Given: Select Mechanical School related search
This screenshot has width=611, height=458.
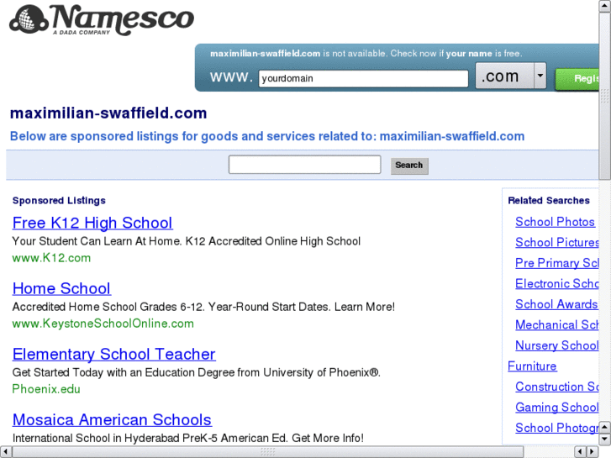Looking at the screenshot, I should click(557, 324).
